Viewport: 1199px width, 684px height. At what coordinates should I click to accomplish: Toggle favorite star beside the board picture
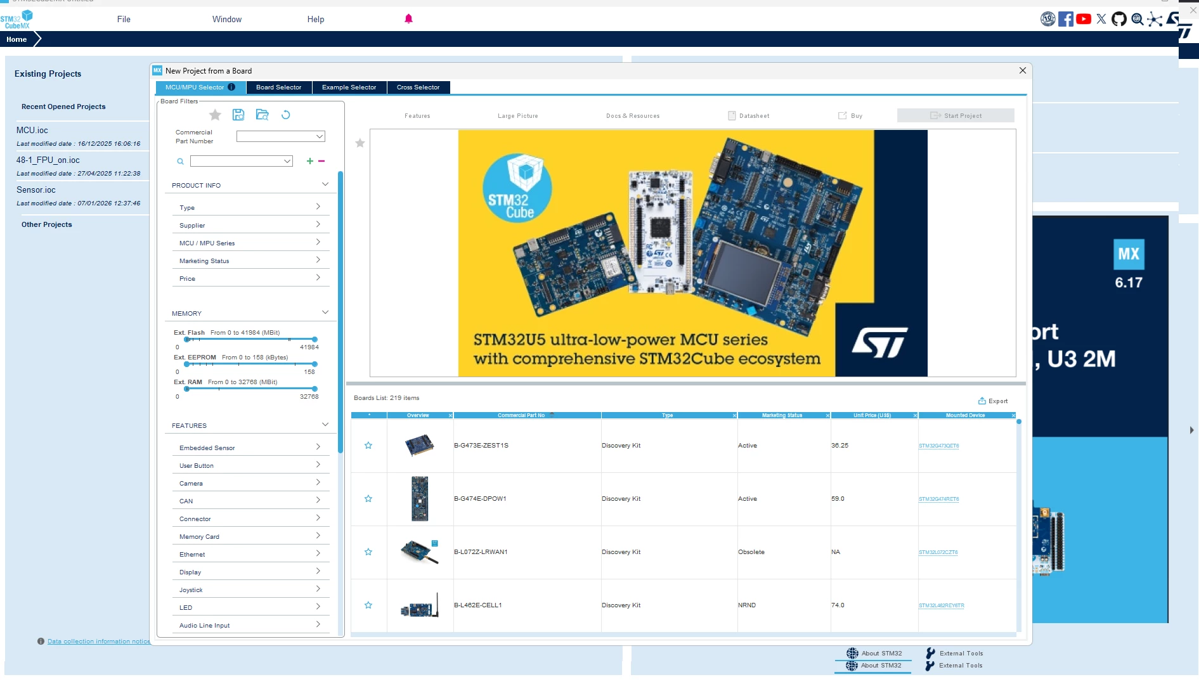pyautogui.click(x=360, y=143)
